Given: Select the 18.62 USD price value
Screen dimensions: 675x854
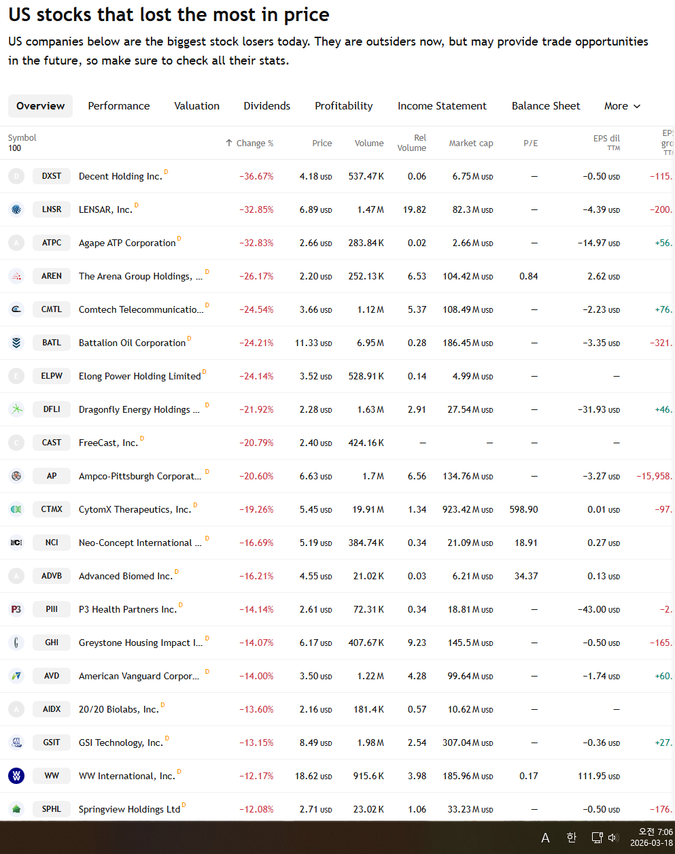Looking at the screenshot, I should tap(313, 776).
